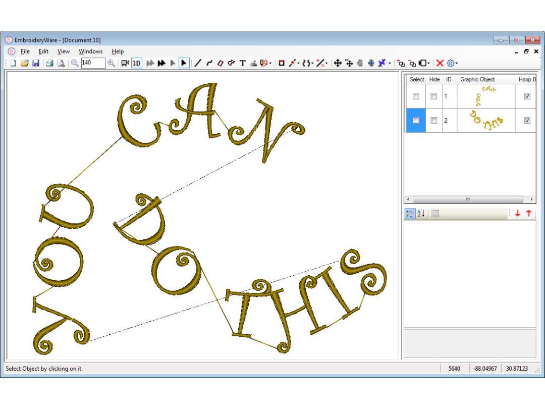Screen dimensions: 545x409
Task: Click the group objects icon with red plus
Action: (401, 63)
